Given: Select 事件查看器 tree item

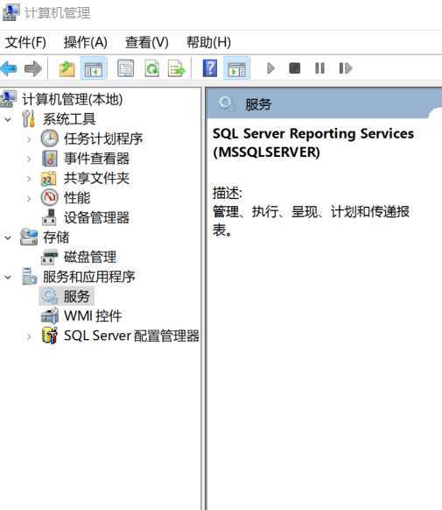Looking at the screenshot, I should tap(96, 159).
